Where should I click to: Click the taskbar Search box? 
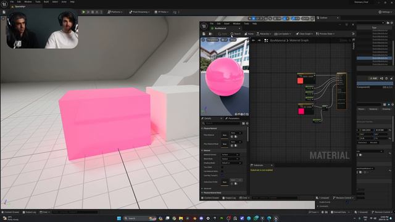(x=140, y=218)
